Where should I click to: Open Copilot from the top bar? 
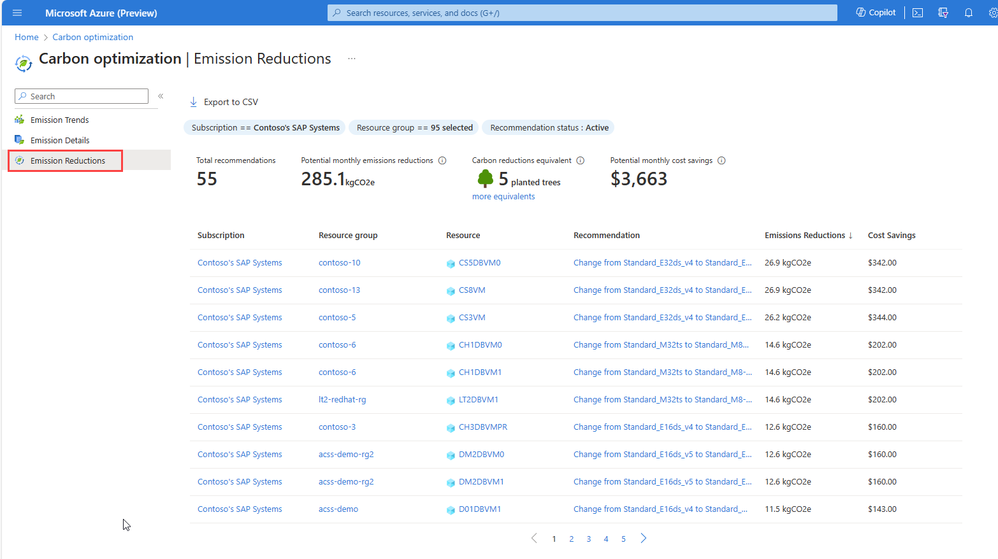(876, 13)
